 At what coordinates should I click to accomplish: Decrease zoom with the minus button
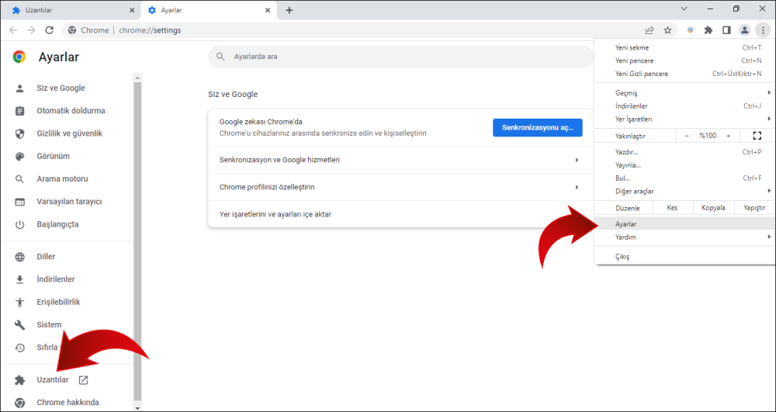point(687,136)
